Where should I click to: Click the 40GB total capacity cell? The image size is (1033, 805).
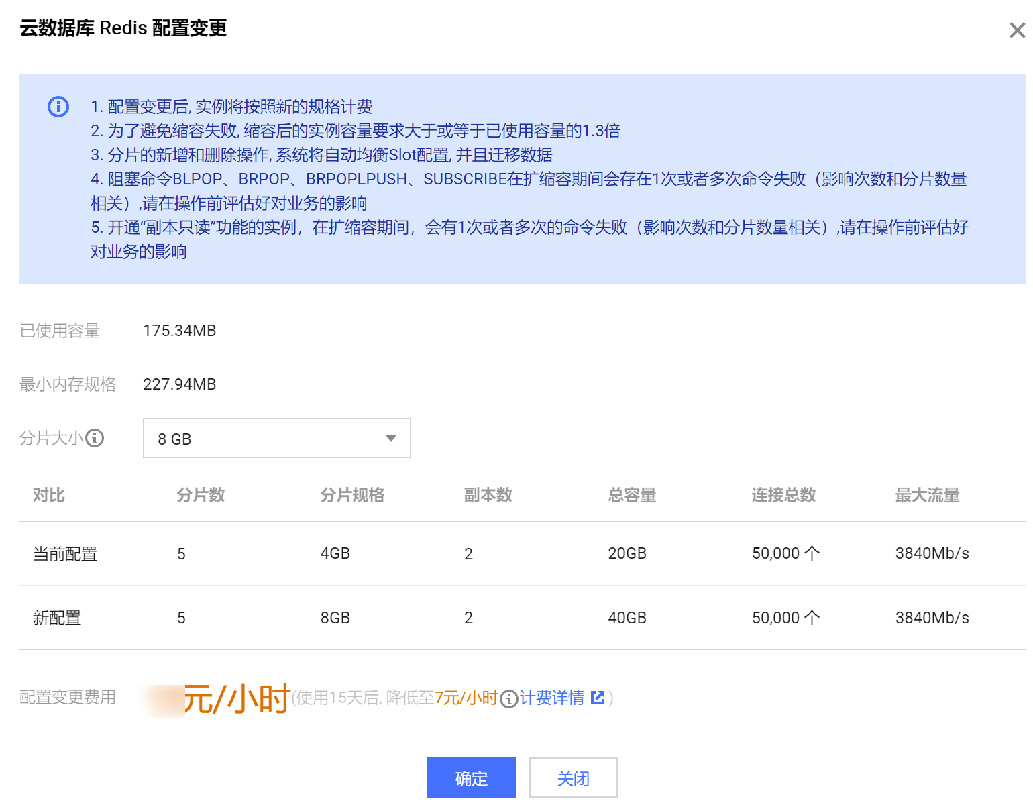(627, 618)
